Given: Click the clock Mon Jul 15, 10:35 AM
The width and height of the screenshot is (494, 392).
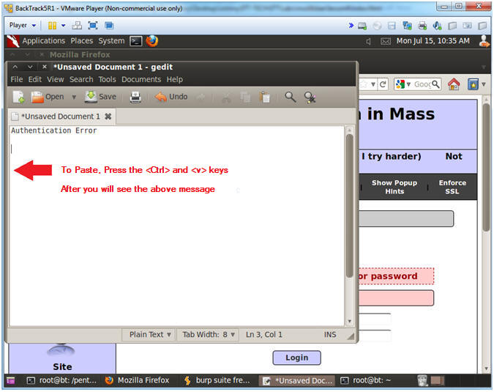Looking at the screenshot, I should pyautogui.click(x=433, y=41).
